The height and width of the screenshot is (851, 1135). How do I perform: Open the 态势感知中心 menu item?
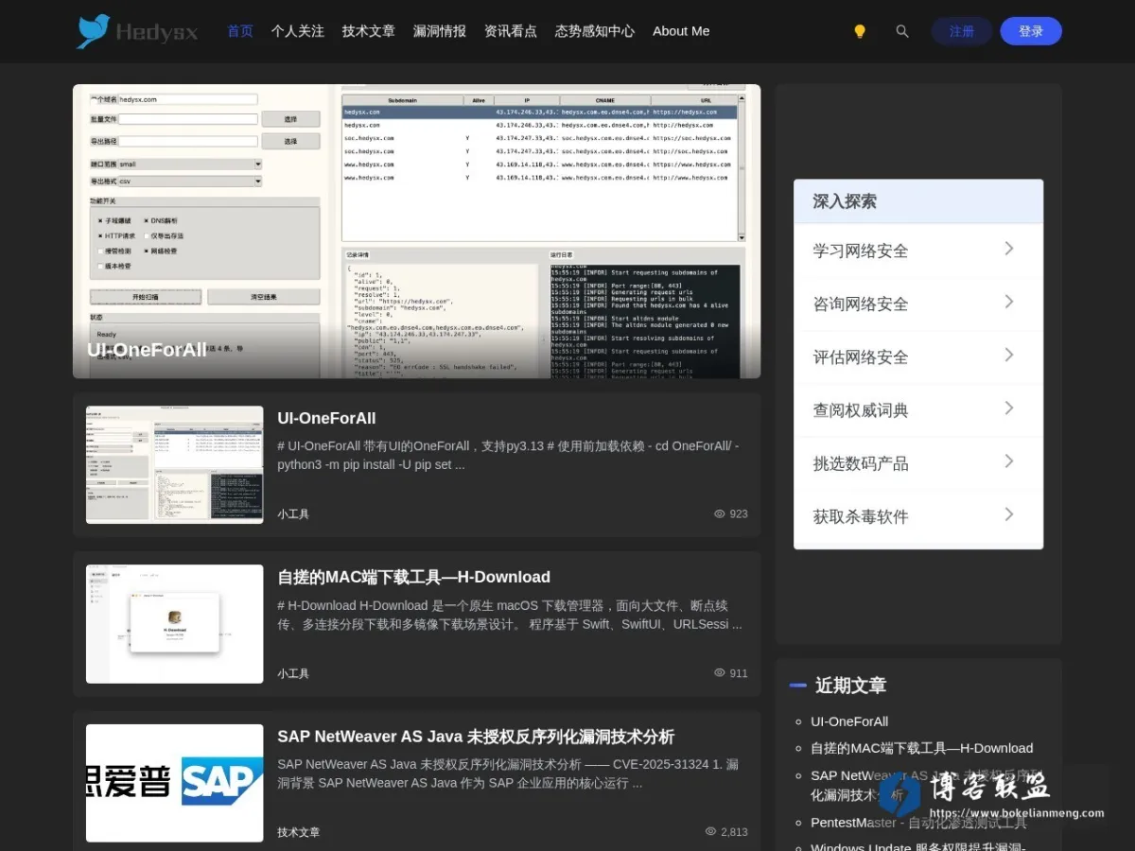pyautogui.click(x=595, y=31)
